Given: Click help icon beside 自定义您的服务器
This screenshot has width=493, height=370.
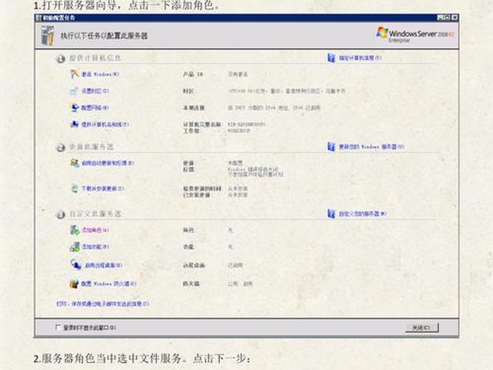Looking at the screenshot, I should pos(331,213).
